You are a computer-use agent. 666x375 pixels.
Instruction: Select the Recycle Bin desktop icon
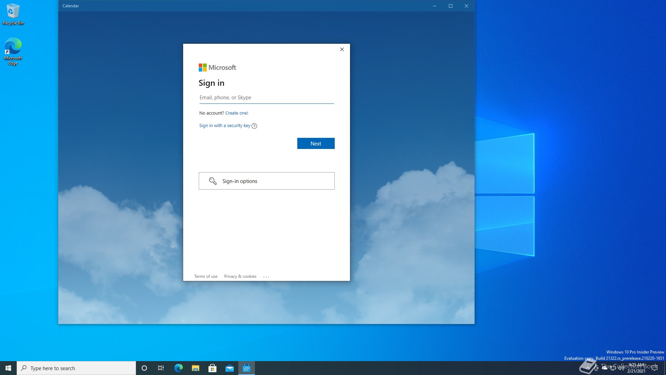click(13, 14)
